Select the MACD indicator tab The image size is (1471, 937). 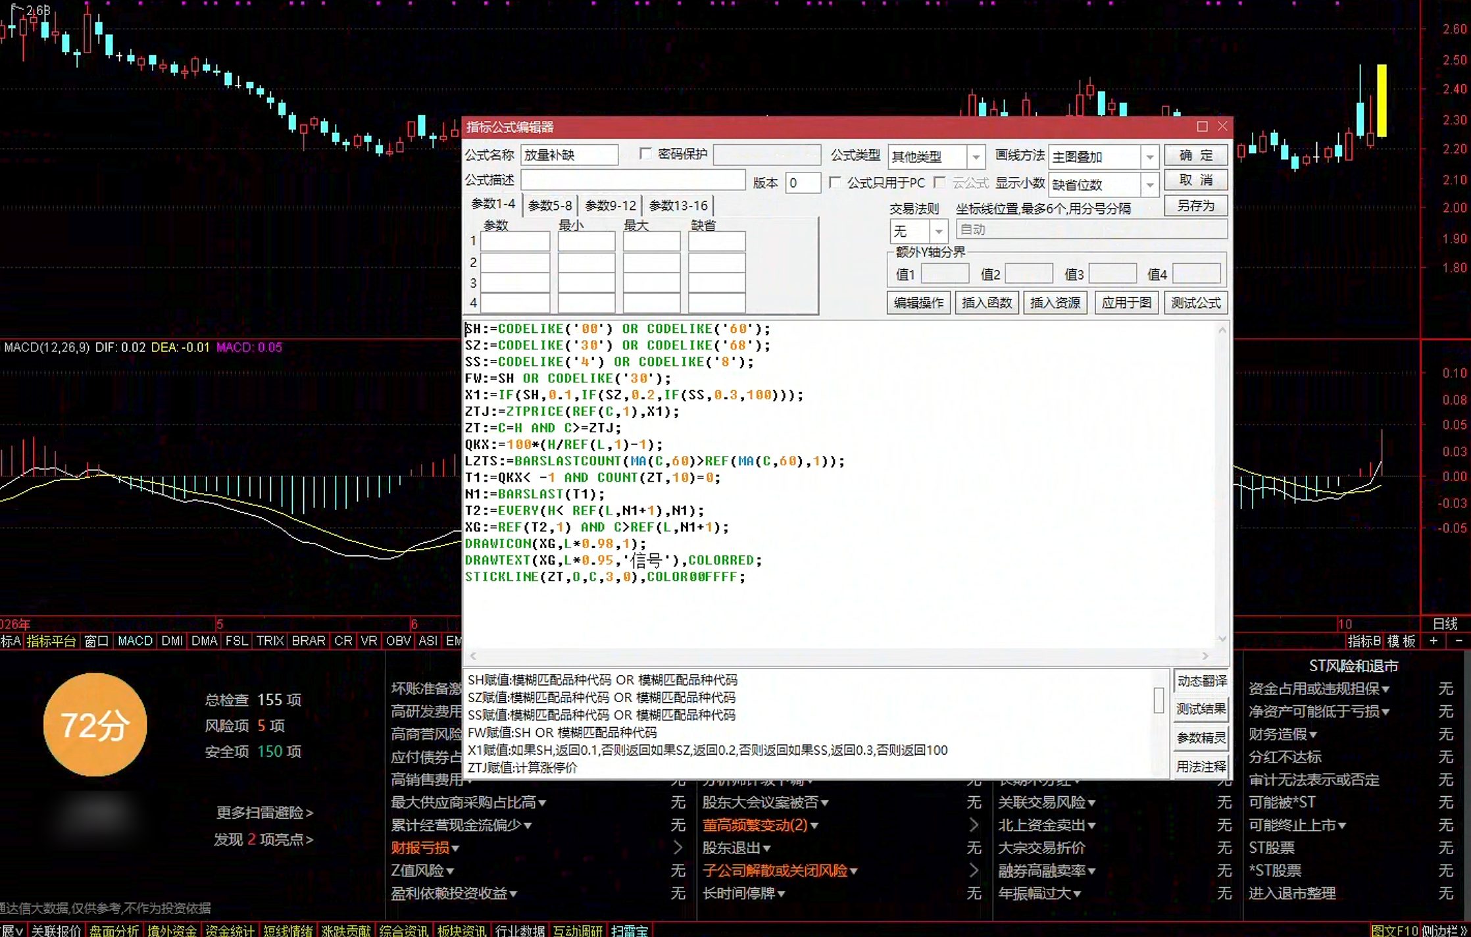tap(135, 641)
